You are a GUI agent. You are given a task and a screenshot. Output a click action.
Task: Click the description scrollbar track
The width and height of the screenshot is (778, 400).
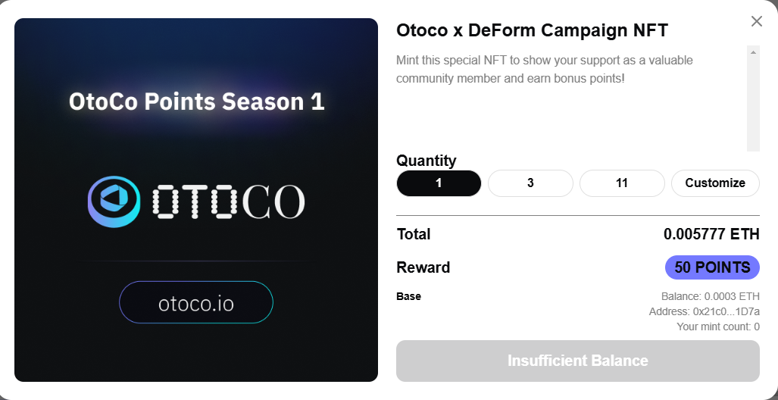pos(753,106)
